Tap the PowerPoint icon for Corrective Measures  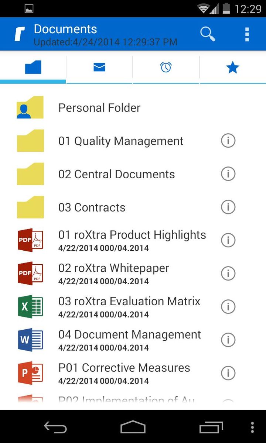click(x=30, y=373)
